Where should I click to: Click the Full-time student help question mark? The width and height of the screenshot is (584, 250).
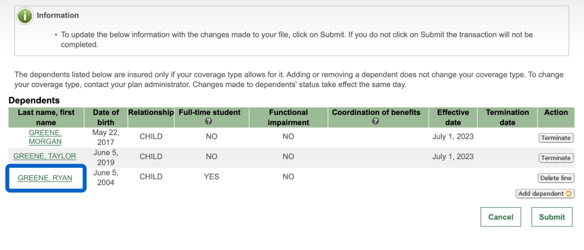click(209, 122)
